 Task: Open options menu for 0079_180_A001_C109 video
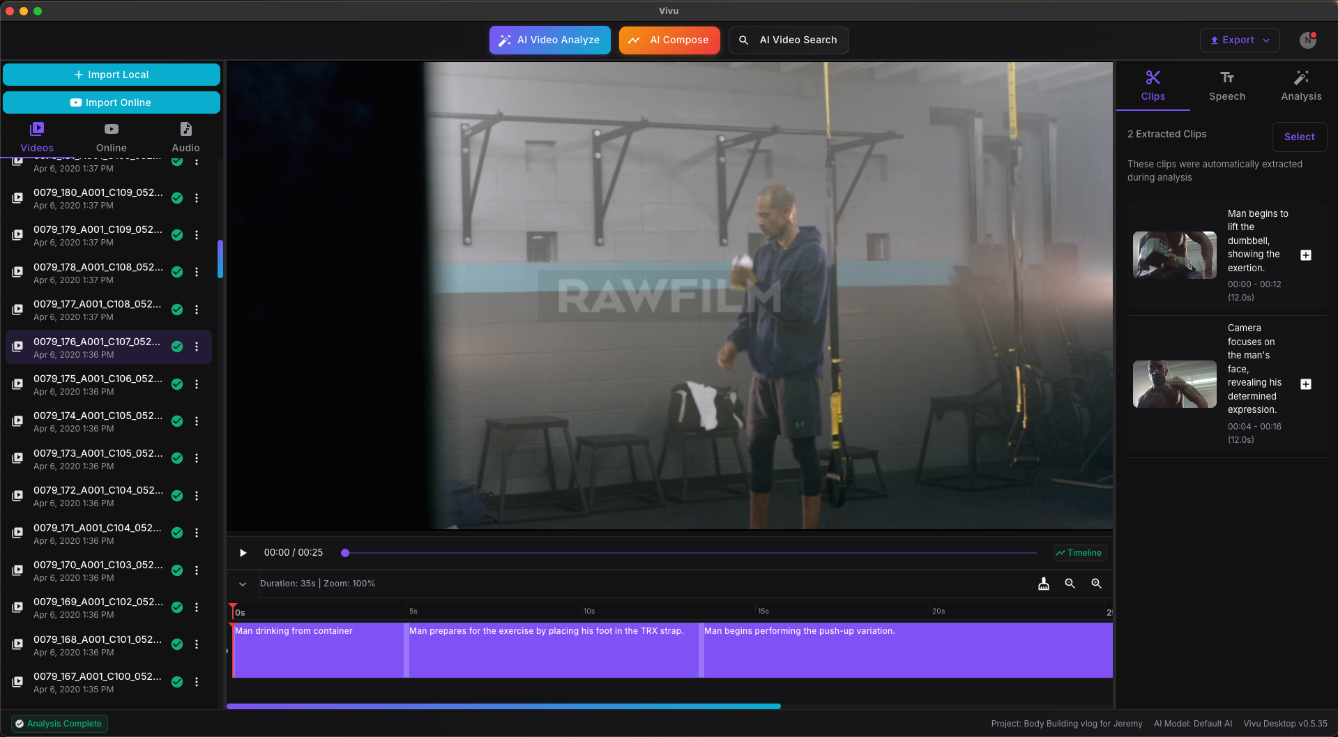click(x=197, y=198)
